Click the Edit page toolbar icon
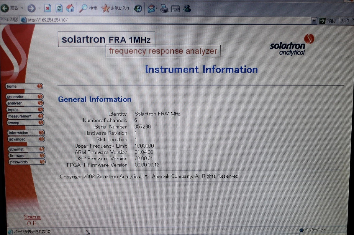The width and height of the screenshot is (354, 235). pos(176,9)
